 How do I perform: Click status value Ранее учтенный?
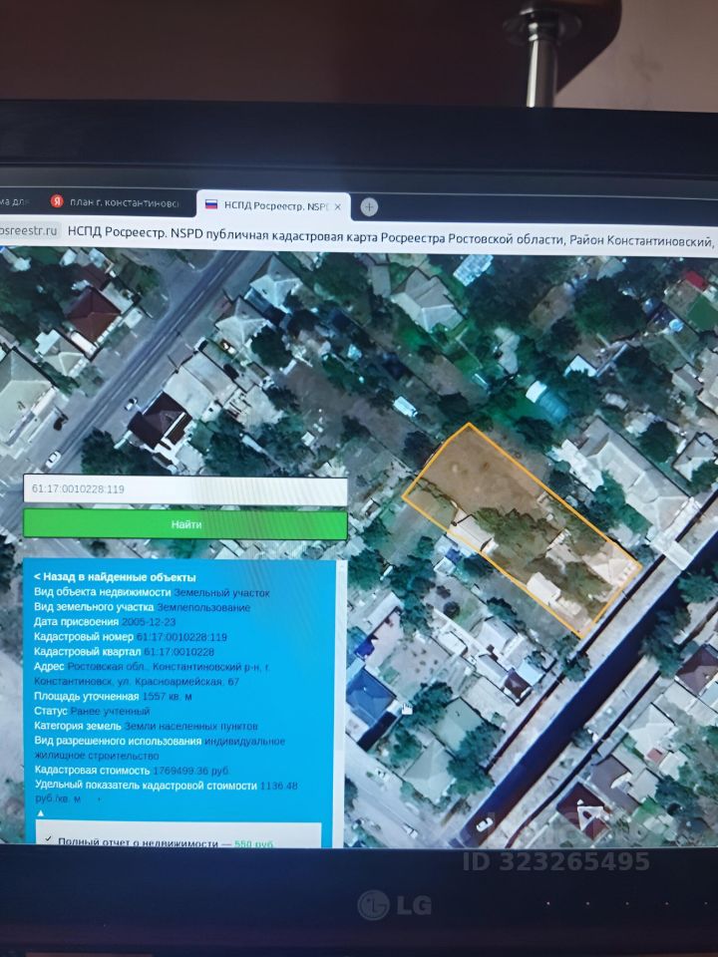[x=110, y=711]
